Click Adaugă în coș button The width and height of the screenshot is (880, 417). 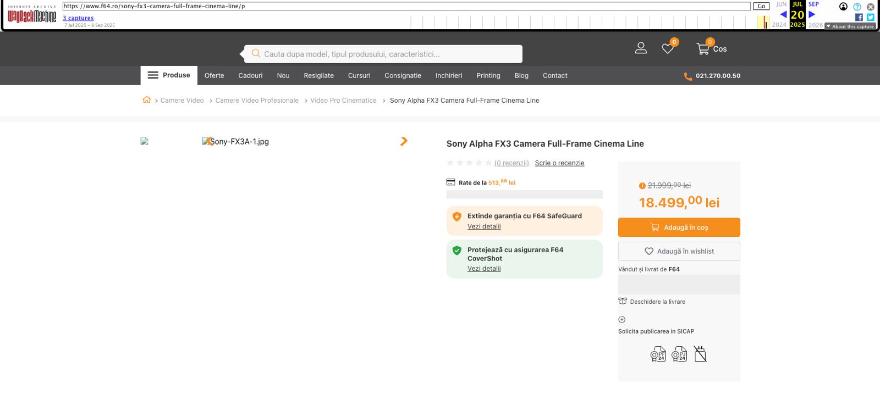coord(679,227)
